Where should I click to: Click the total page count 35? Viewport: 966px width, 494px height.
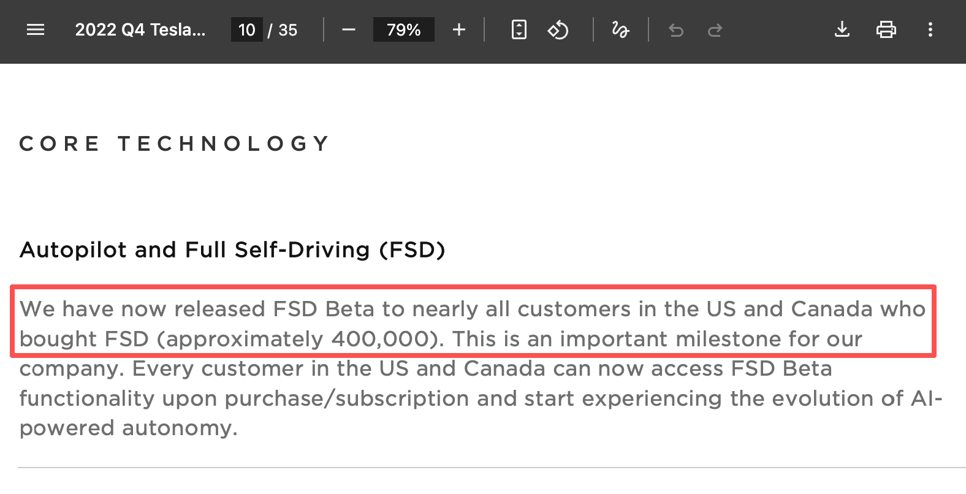[287, 29]
